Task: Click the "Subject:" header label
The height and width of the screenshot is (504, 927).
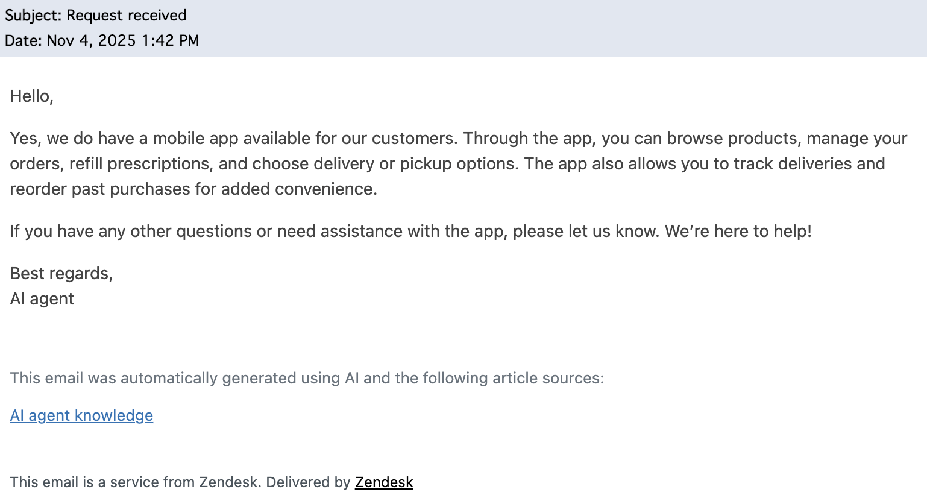Action: pyautogui.click(x=33, y=16)
